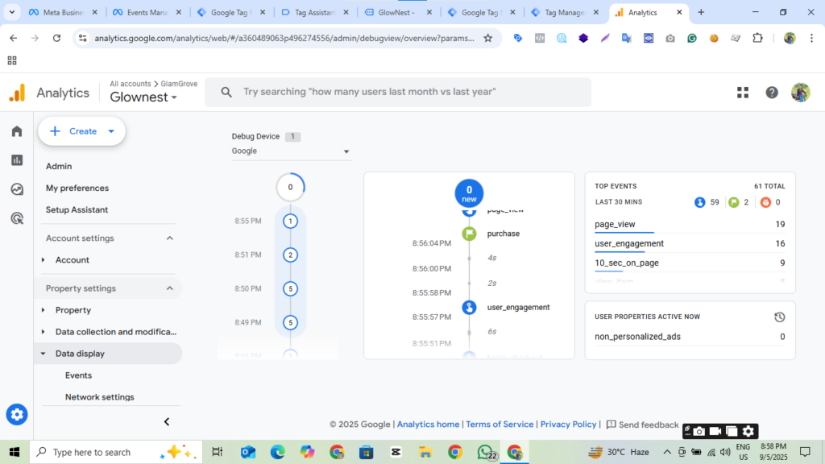Click the orange error events icon in Top Events
The height and width of the screenshot is (464, 825).
pos(765,202)
